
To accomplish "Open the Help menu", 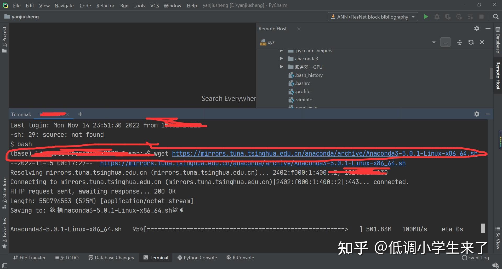I will click(x=192, y=5).
